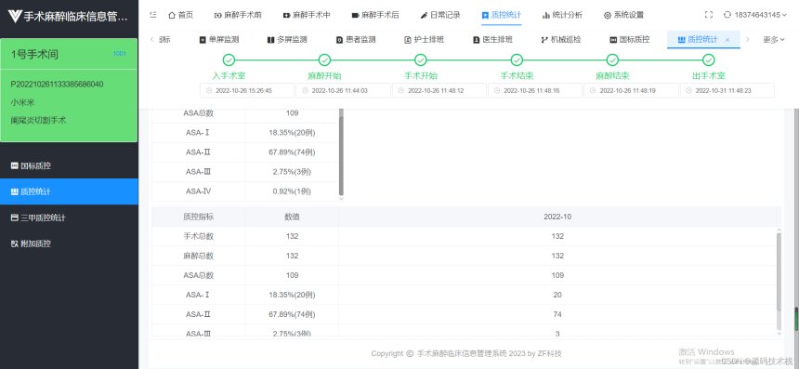Click the 手术开始 time input field
799x369 pixels.
tap(439, 90)
